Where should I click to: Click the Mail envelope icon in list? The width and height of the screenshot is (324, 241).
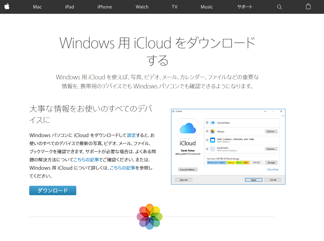point(213,140)
